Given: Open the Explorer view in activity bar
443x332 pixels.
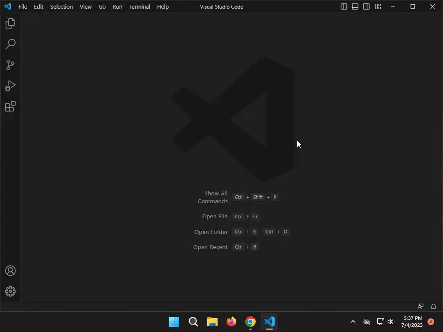Looking at the screenshot, I should [x=10, y=23].
